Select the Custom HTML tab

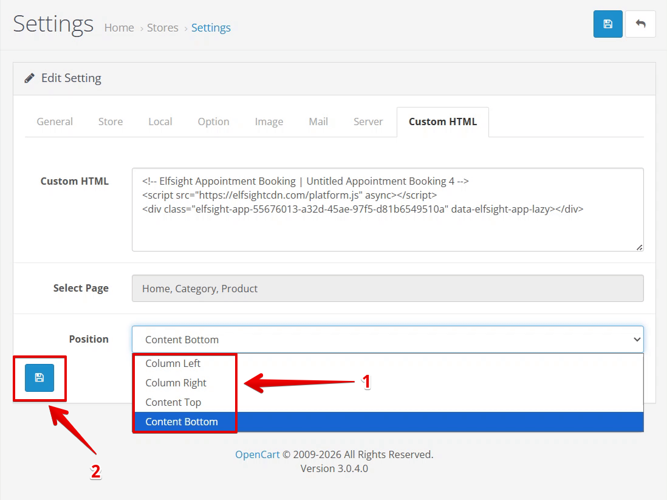click(443, 122)
